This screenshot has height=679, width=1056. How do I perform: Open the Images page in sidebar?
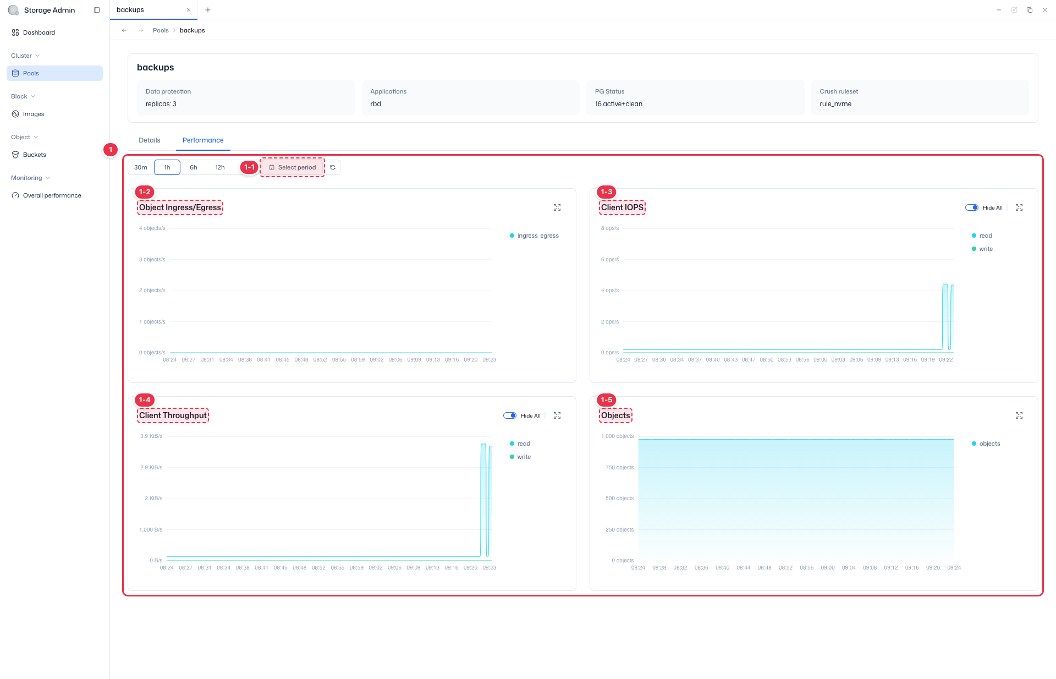pos(54,114)
